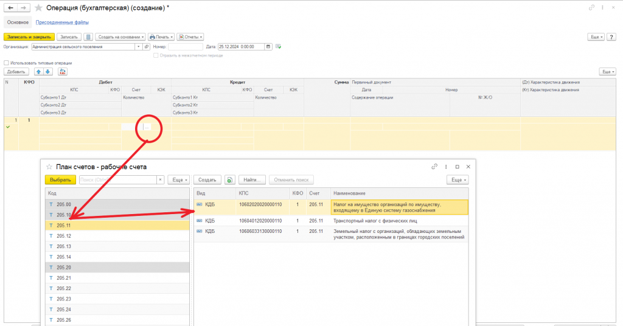Screen dimensions: 623x326
Task: Switch to the Основное tab
Action: click(x=18, y=23)
